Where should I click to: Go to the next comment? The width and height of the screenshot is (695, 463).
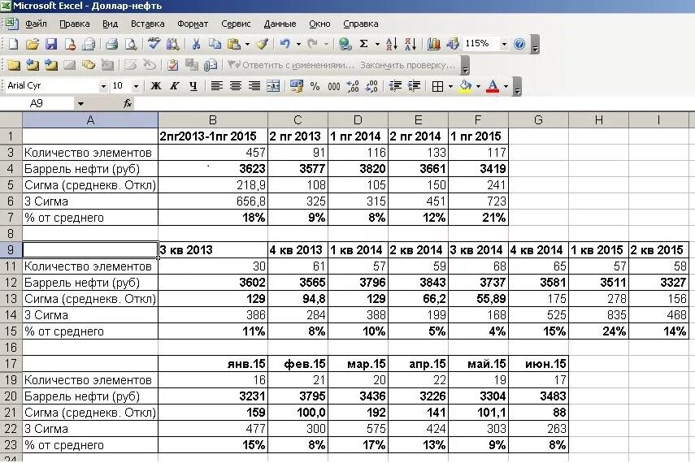[x=51, y=65]
